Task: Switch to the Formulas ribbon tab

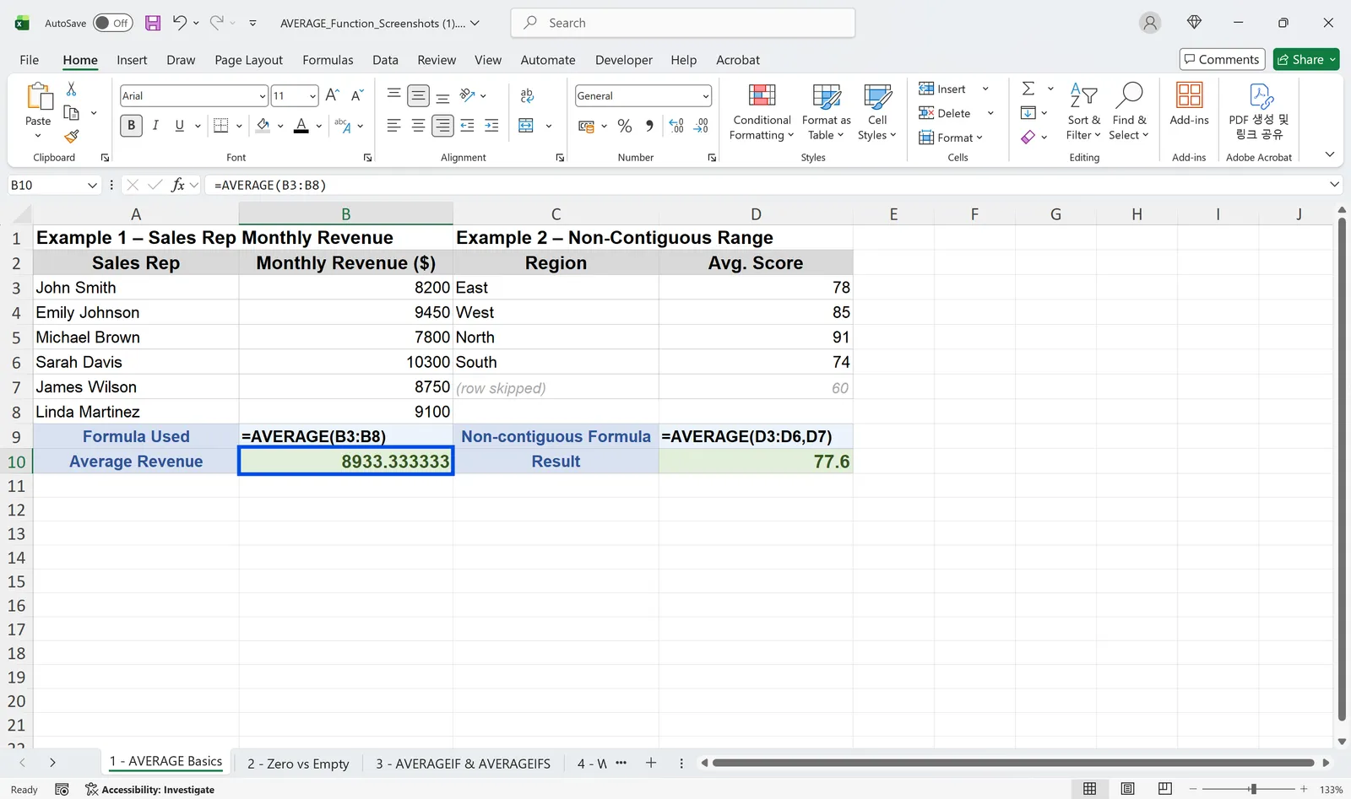Action: coord(328,60)
